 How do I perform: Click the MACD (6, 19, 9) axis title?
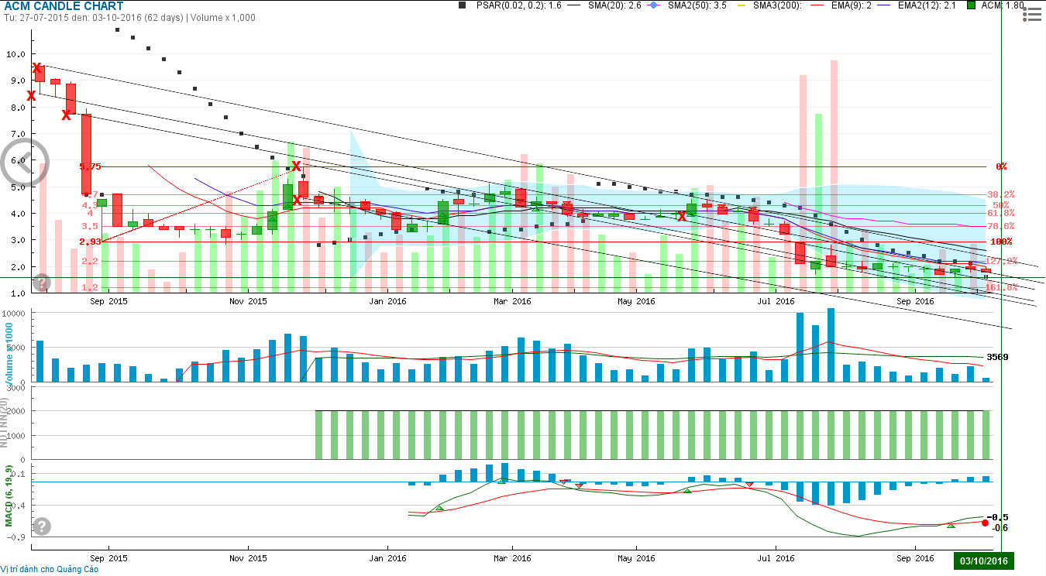[9, 495]
